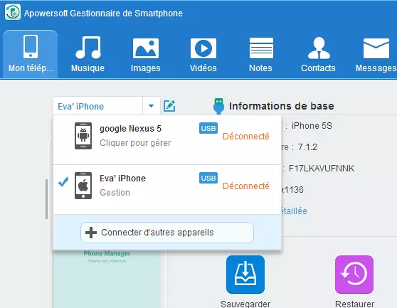
Task: Switch to the Musique tab
Action: coord(88,54)
